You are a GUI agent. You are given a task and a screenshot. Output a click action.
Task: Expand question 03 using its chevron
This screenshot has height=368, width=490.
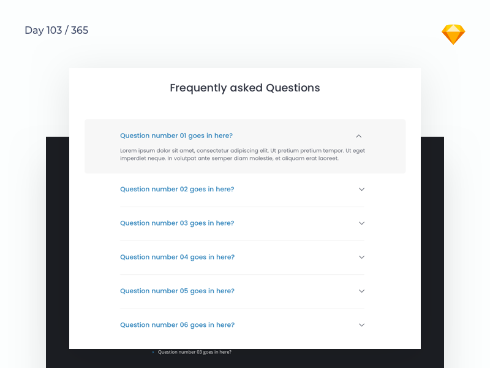(x=361, y=223)
